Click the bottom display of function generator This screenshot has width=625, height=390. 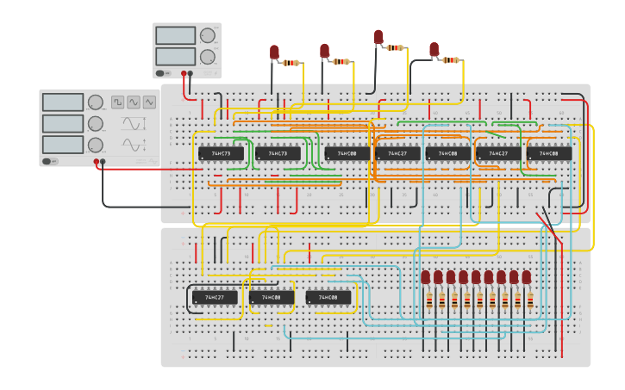click(63, 145)
